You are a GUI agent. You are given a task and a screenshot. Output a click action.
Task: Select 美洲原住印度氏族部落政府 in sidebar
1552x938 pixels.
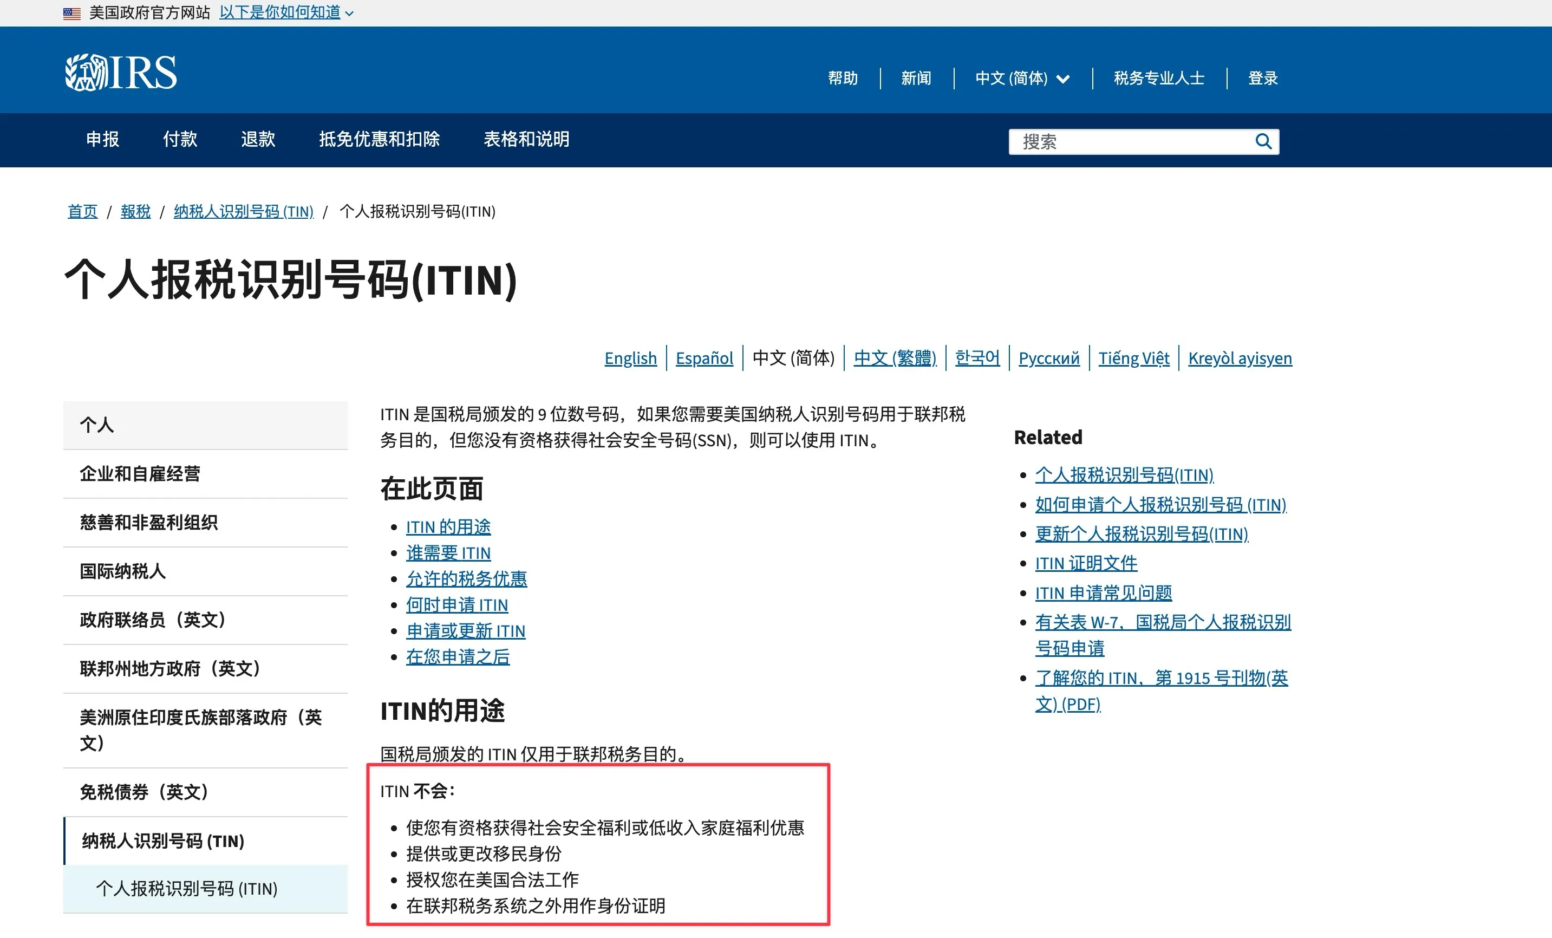point(205,731)
